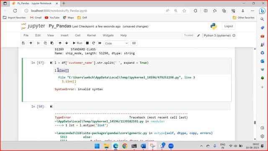Click the browser address bar URL
The image size is (268, 151).
59,10
